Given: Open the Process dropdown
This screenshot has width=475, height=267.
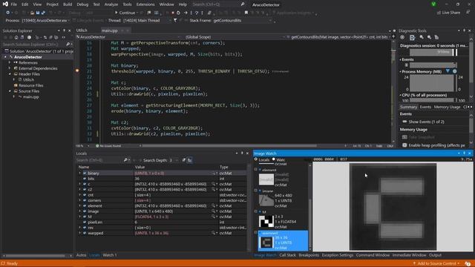Looking at the screenshot, I should pos(69,21).
